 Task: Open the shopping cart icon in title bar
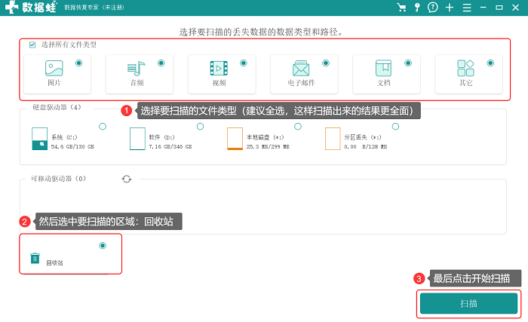pos(401,7)
